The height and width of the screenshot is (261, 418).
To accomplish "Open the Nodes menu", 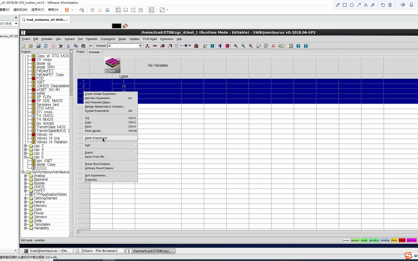I will pyautogui.click(x=122, y=39).
